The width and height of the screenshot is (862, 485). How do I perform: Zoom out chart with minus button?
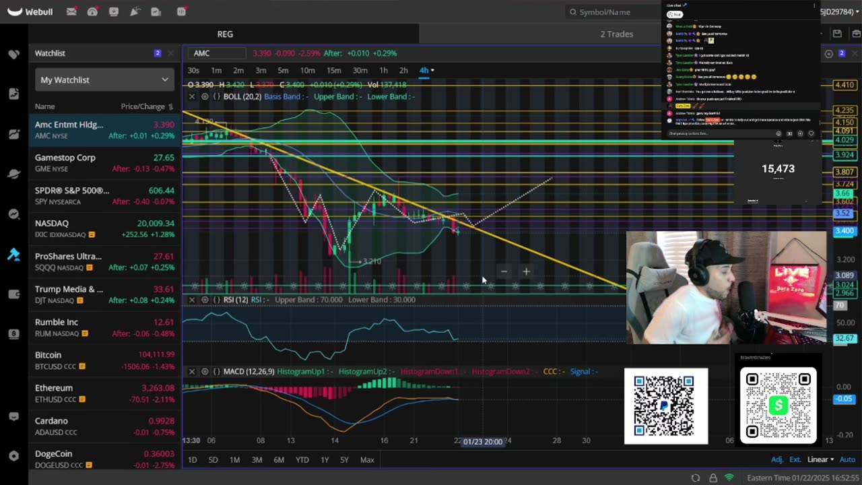click(503, 271)
